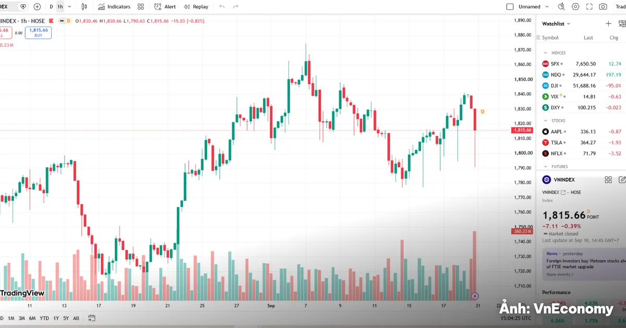Enter fullscreen mode

coord(589,7)
